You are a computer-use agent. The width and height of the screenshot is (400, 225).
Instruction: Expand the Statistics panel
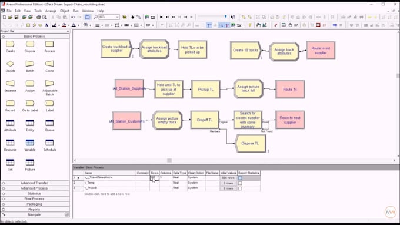(x=35, y=193)
